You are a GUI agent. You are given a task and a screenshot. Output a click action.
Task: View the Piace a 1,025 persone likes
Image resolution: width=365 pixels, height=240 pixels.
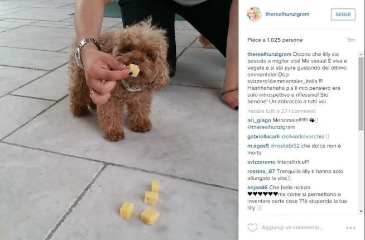(275, 40)
